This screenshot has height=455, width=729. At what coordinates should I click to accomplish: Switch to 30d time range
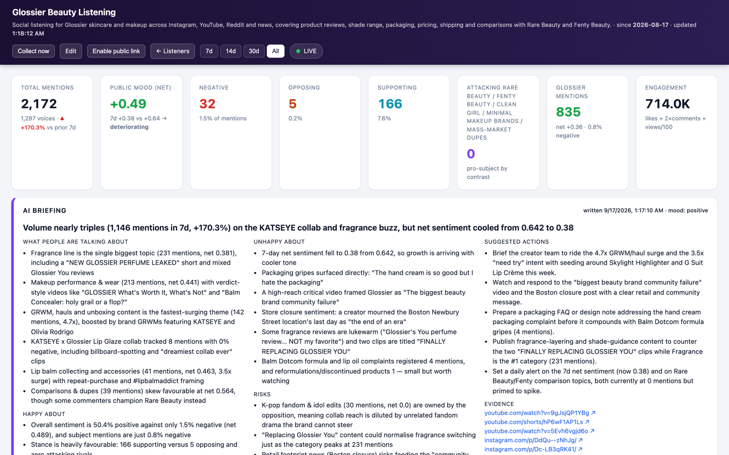click(x=254, y=51)
